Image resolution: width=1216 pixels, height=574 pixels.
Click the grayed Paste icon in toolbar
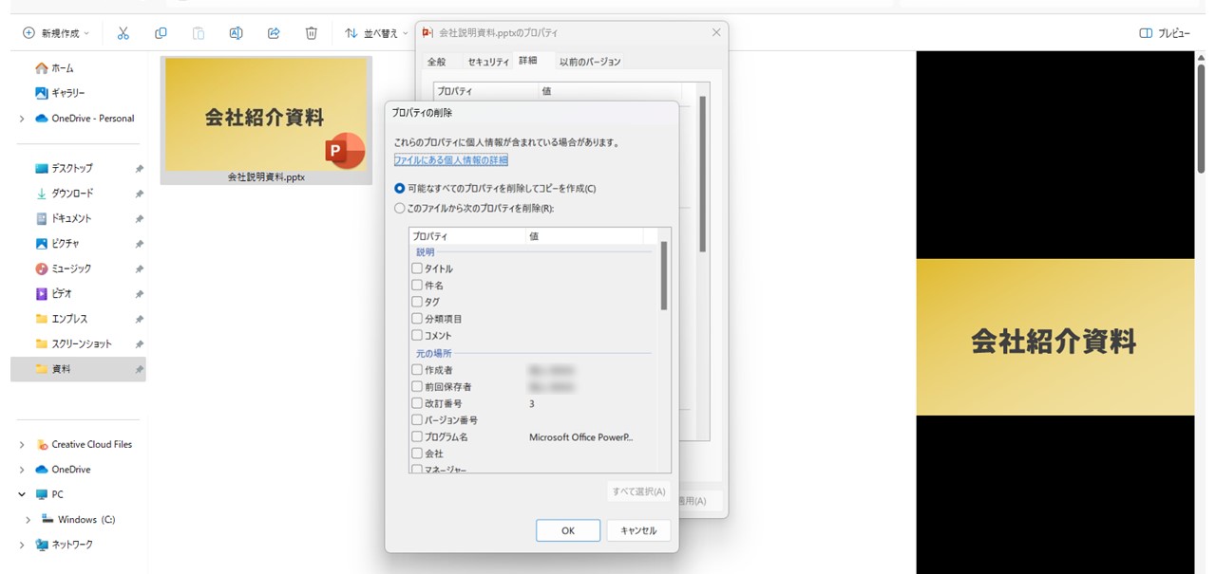tap(199, 33)
